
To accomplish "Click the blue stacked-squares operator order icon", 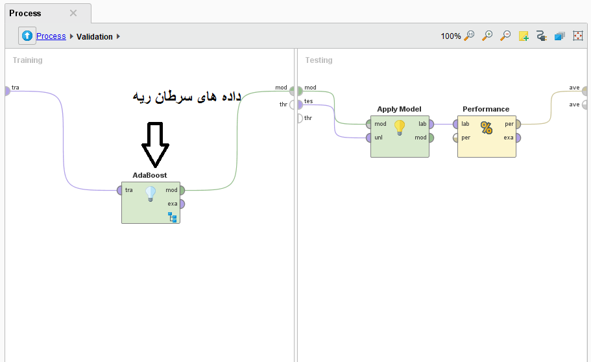I will (x=560, y=36).
